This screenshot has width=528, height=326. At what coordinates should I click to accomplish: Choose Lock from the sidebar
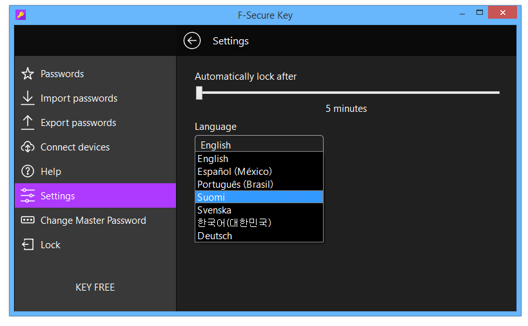coord(95,244)
